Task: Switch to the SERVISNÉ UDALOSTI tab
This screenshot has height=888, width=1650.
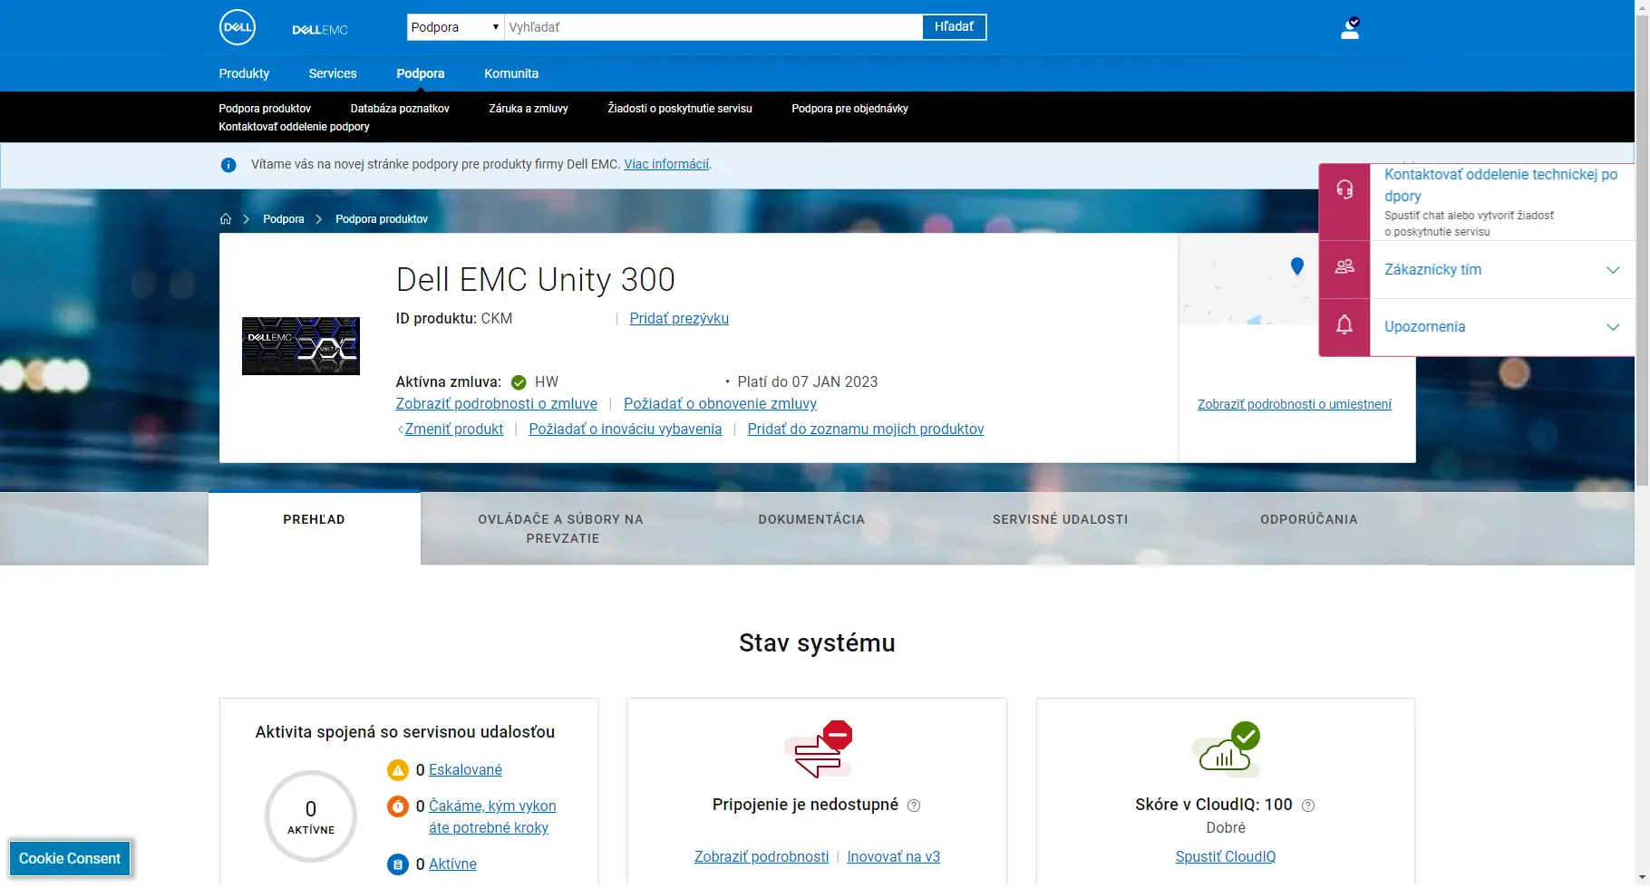Action: click(1061, 520)
